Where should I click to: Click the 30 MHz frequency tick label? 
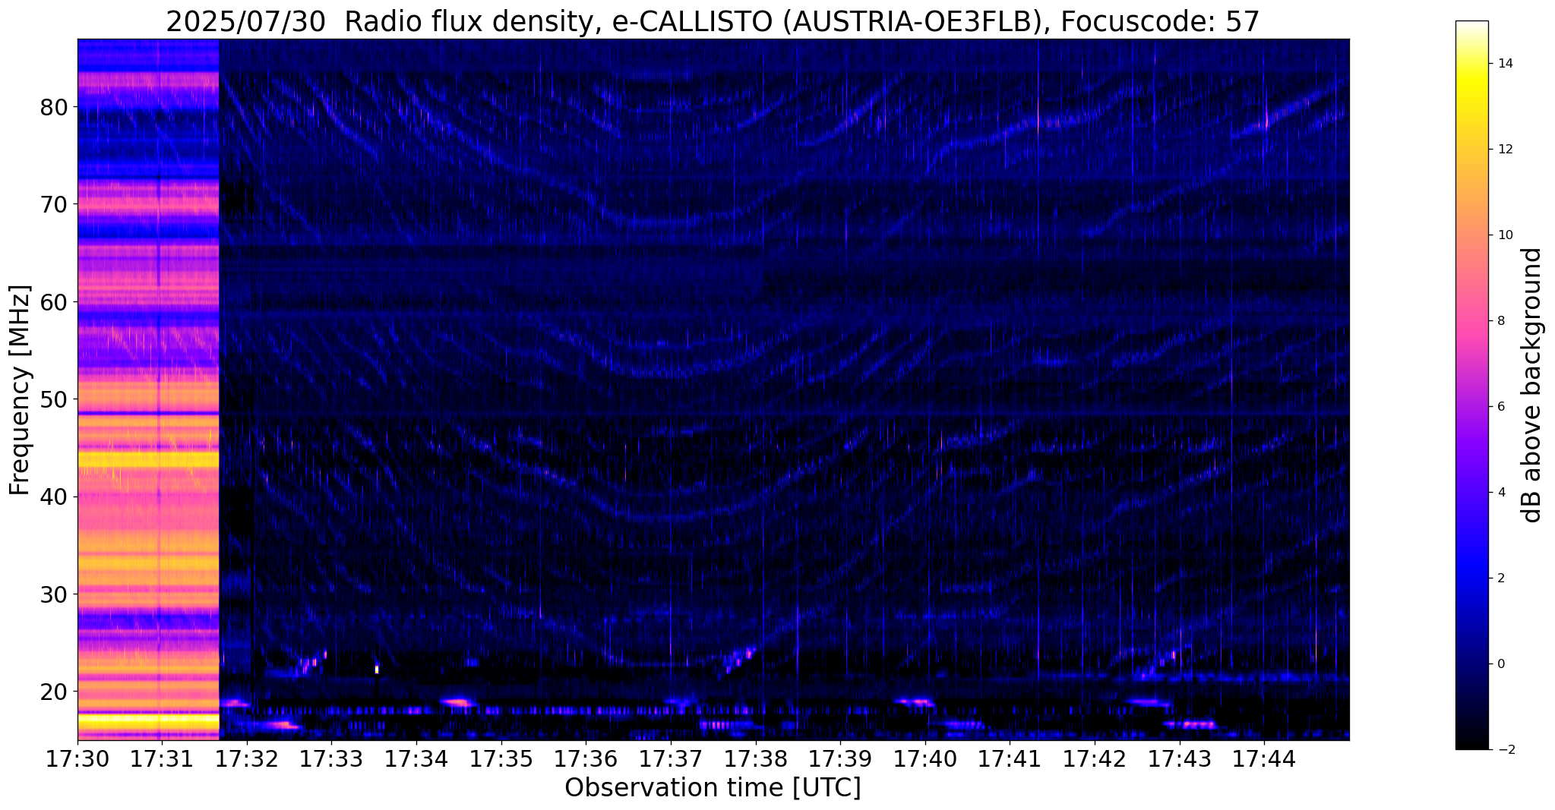tap(53, 594)
